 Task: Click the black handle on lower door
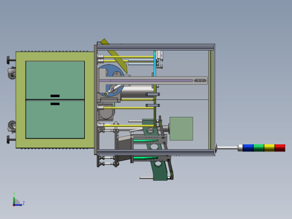tap(55, 104)
